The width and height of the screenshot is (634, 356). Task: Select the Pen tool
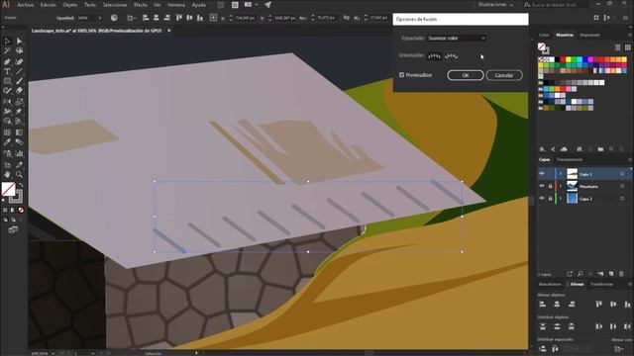7,61
